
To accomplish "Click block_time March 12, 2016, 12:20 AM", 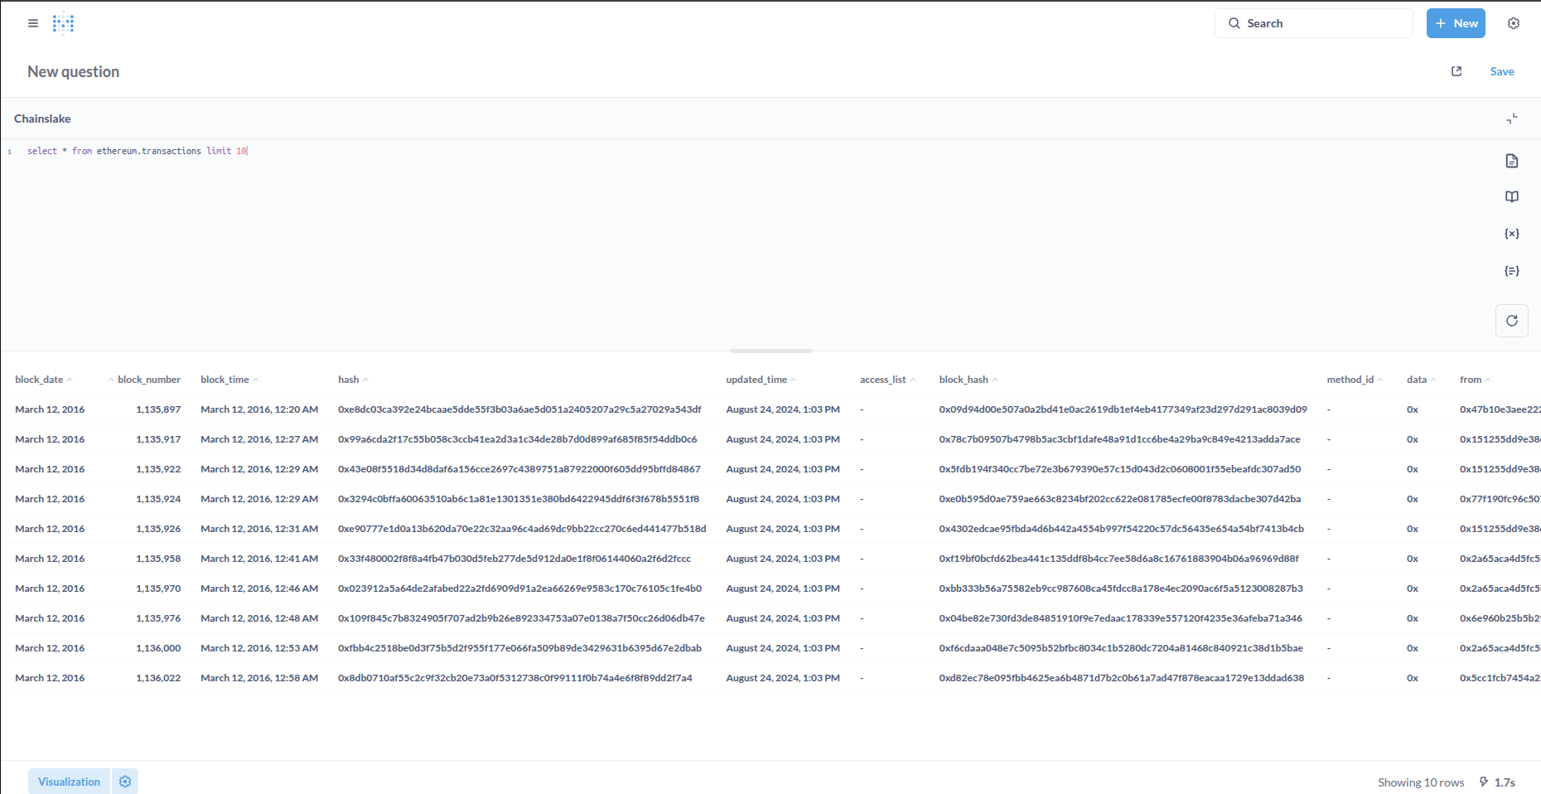I will (x=259, y=409).
